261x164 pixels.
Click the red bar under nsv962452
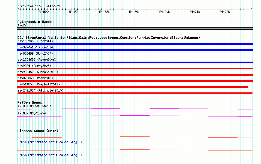coord(135,75)
